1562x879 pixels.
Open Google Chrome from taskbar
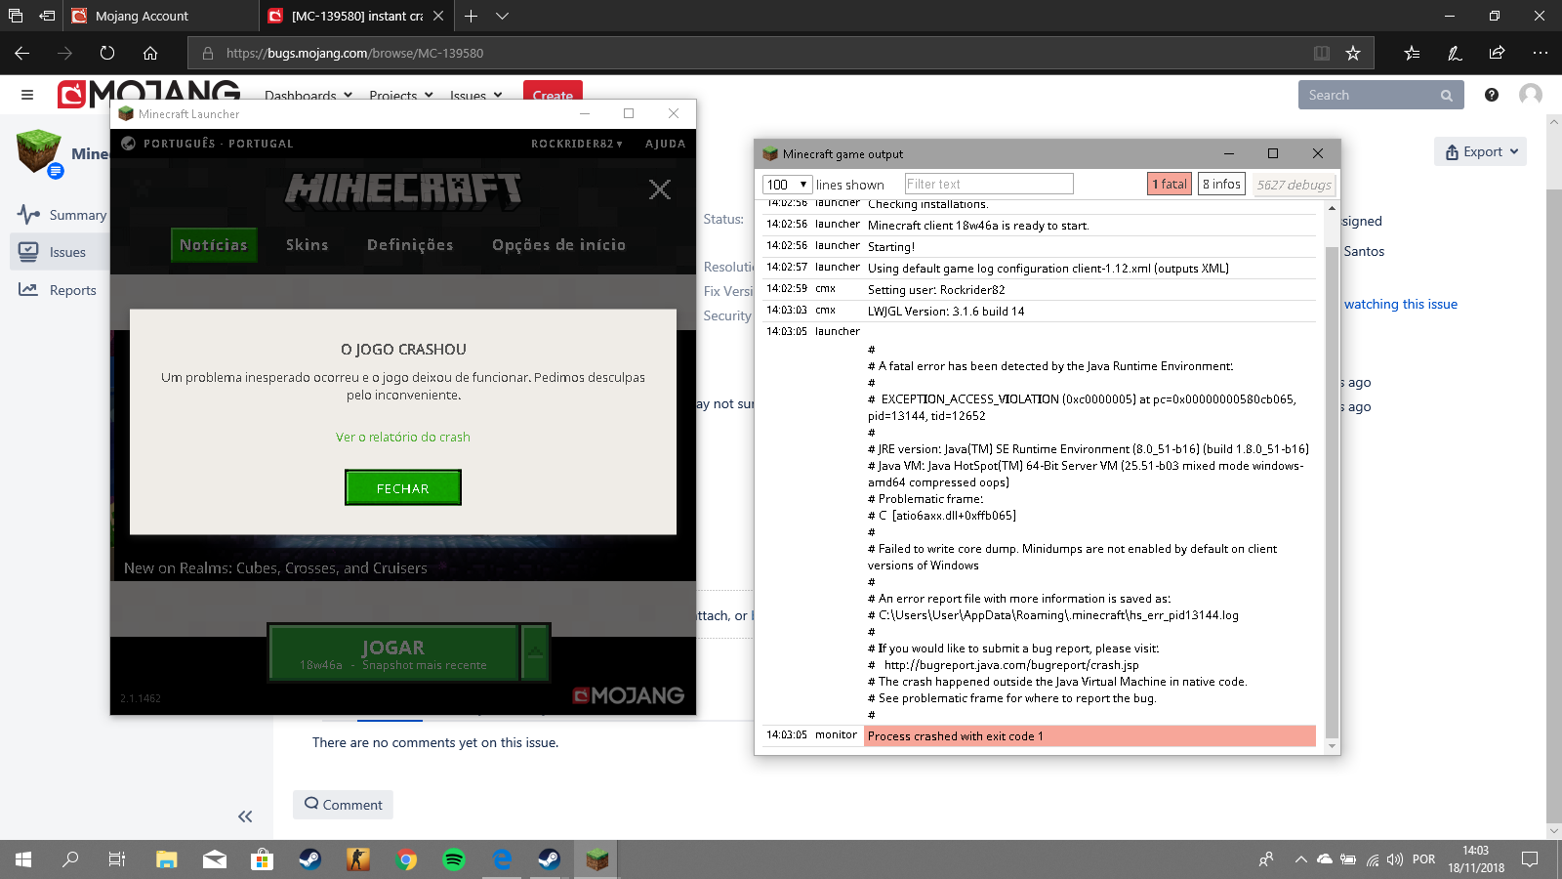pyautogui.click(x=407, y=859)
